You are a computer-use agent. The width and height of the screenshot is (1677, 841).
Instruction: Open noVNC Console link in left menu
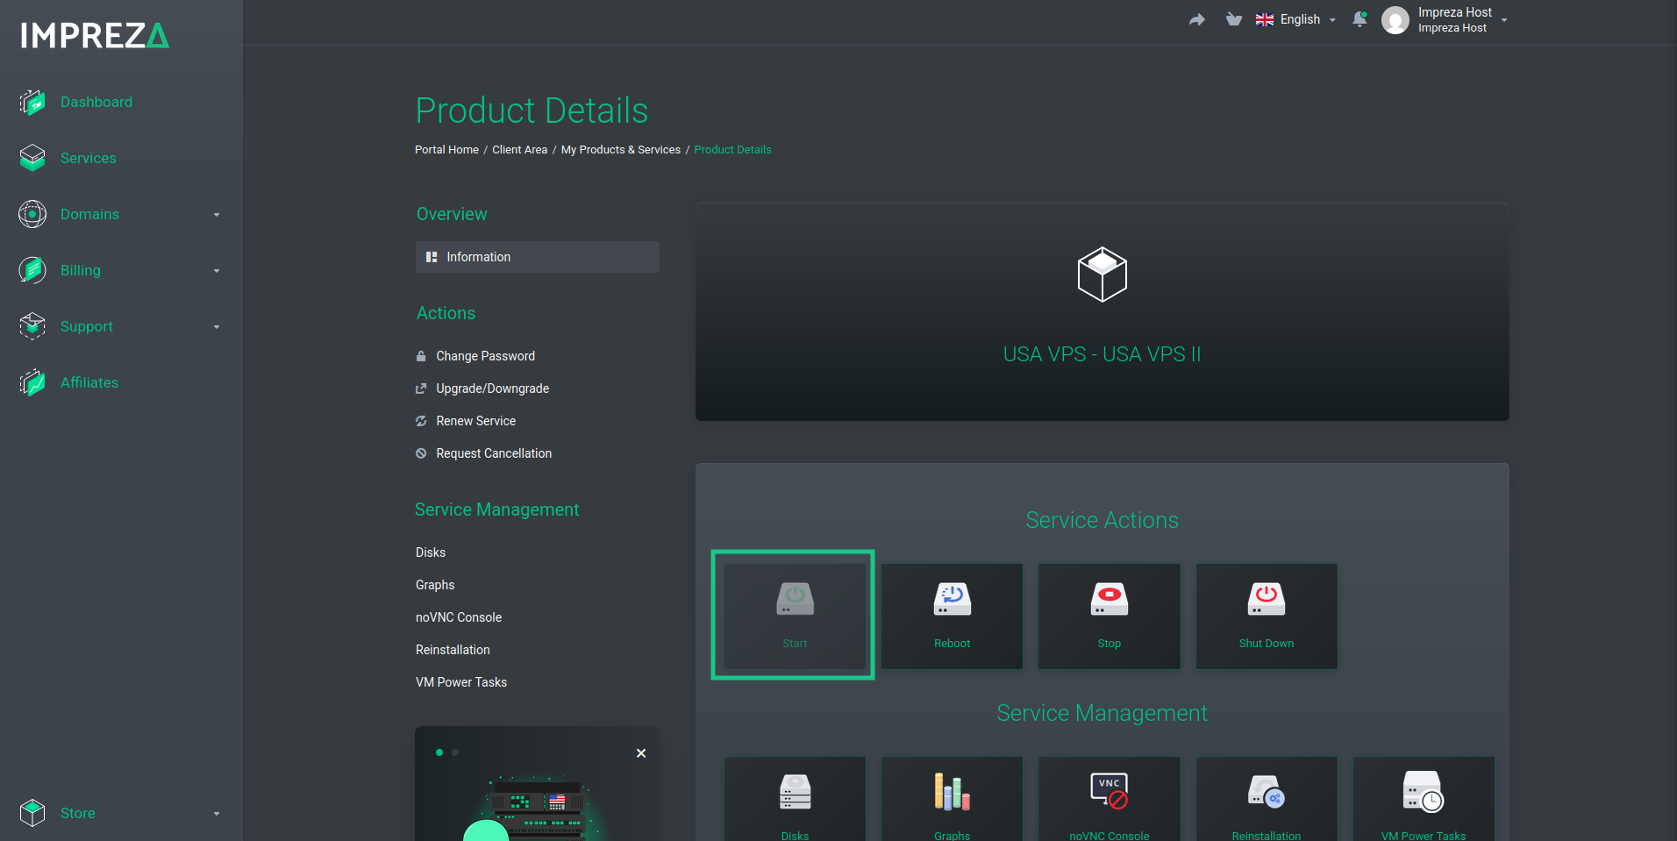pos(459,617)
